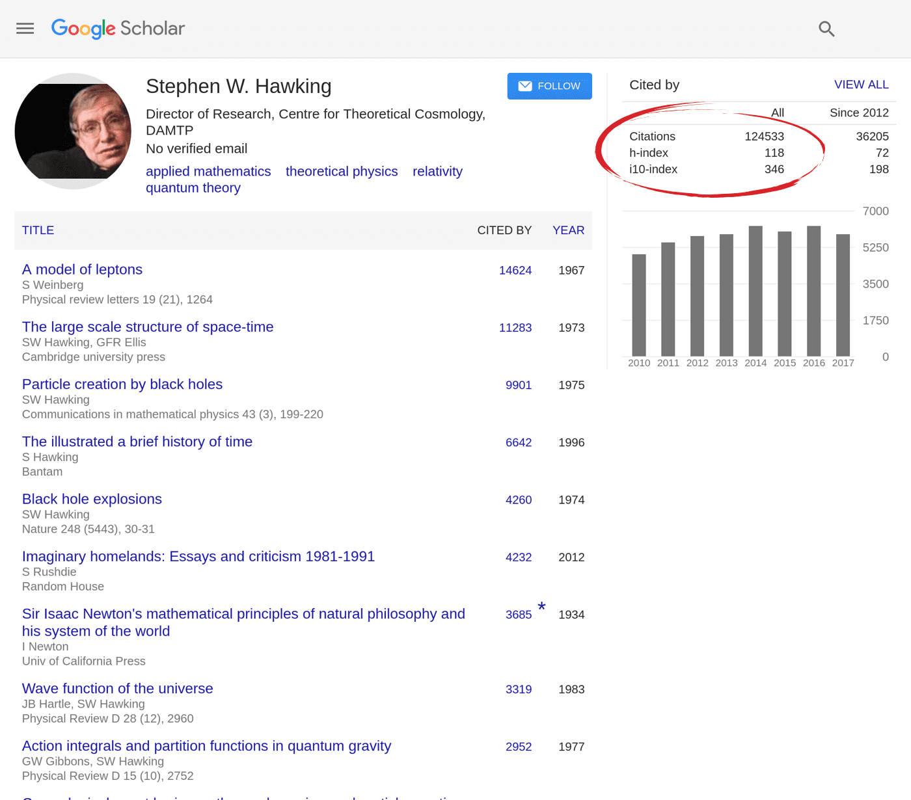Sort articles by the TITLE column

(x=38, y=230)
